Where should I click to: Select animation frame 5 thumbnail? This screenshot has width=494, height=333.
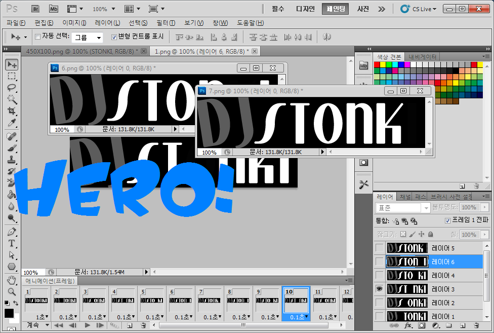pos(151,300)
